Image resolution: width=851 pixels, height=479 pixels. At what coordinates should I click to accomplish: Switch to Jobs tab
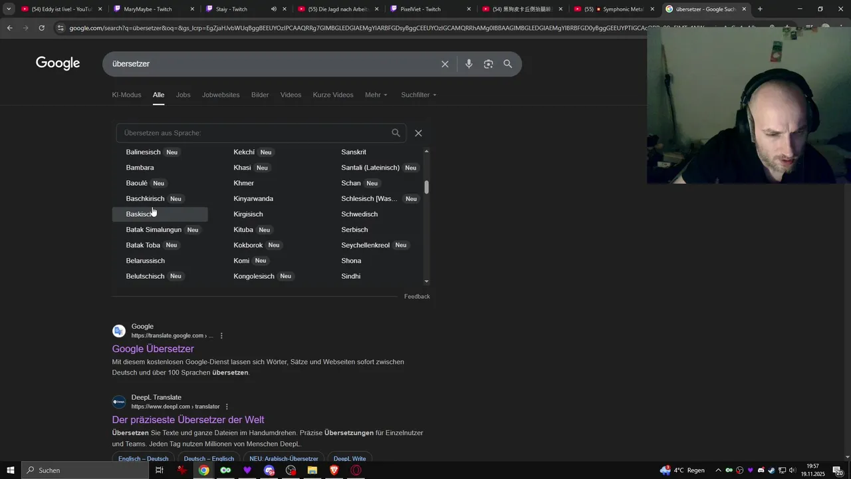[183, 95]
